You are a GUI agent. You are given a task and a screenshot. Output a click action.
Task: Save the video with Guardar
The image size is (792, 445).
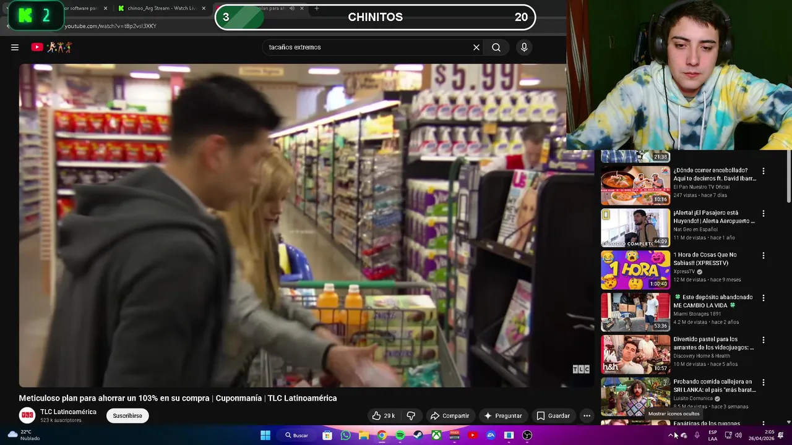click(553, 416)
